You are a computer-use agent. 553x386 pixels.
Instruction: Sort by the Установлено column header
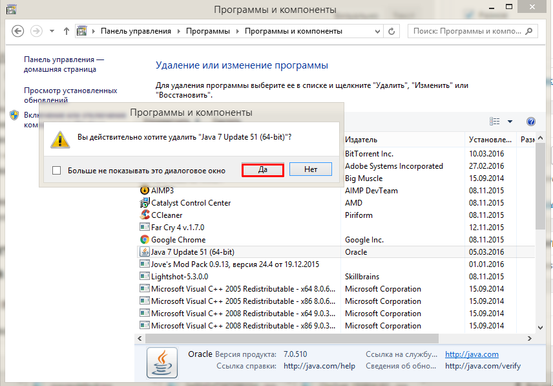tap(489, 140)
